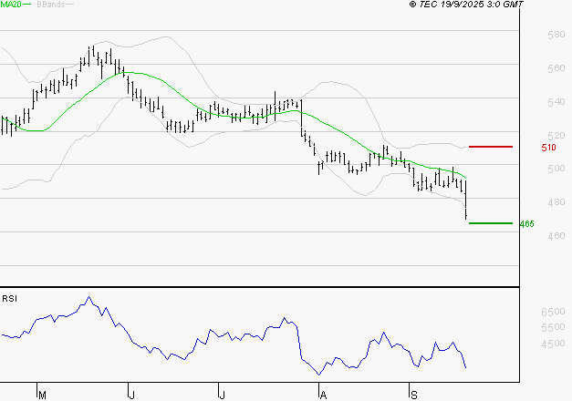The image size is (572, 401).
Task: Click the red 510 resistance line
Action: click(x=490, y=147)
